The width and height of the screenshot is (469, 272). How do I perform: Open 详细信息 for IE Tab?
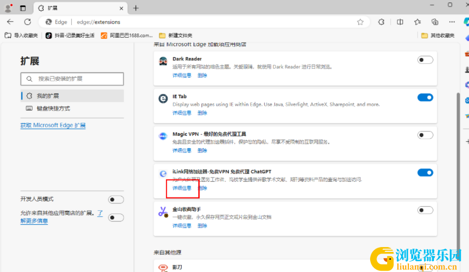(x=182, y=113)
